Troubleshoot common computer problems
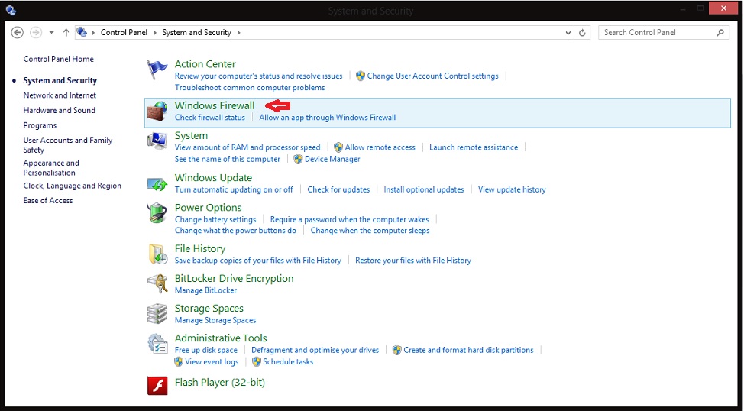This screenshot has height=411, width=744. pyautogui.click(x=250, y=88)
